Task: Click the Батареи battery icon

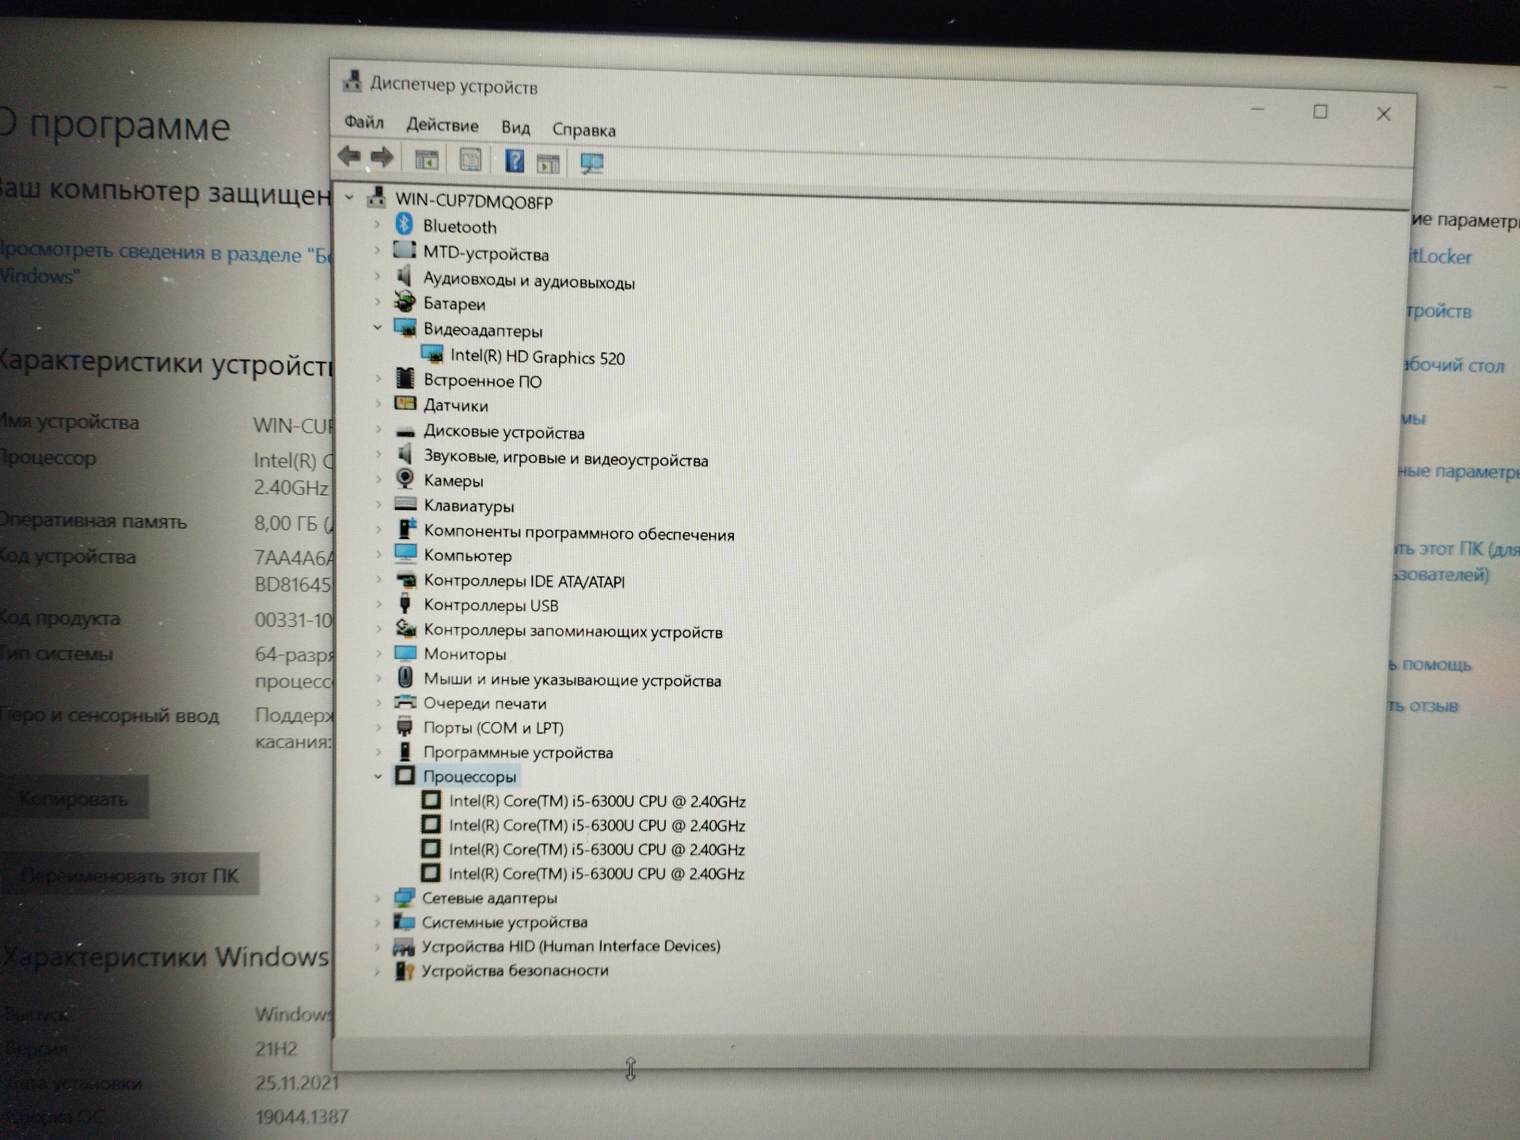Action: 405,302
